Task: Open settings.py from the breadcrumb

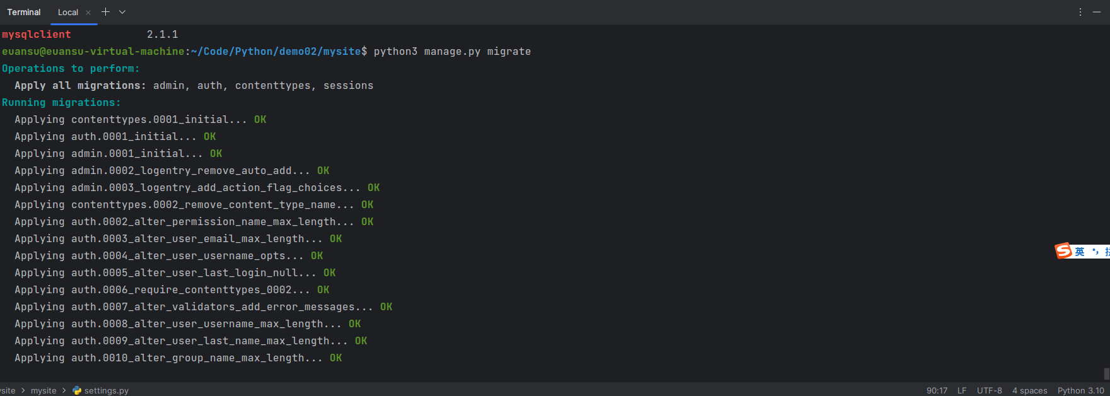Action: (106, 390)
